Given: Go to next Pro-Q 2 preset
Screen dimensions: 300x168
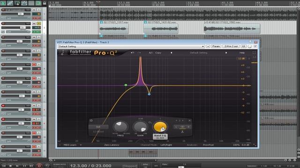Looking at the screenshot, I should point(226,53).
